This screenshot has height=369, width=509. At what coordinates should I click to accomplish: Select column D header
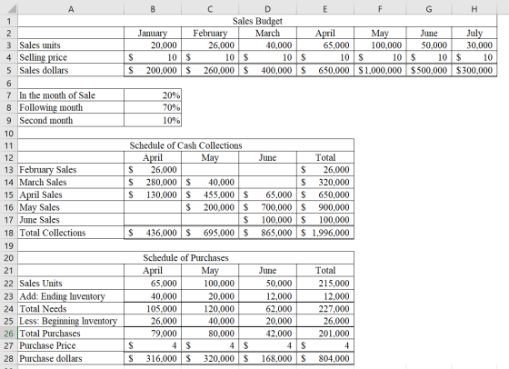[x=267, y=9]
